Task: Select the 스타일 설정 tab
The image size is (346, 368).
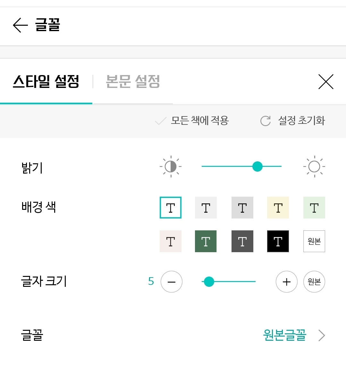Action: tap(46, 81)
